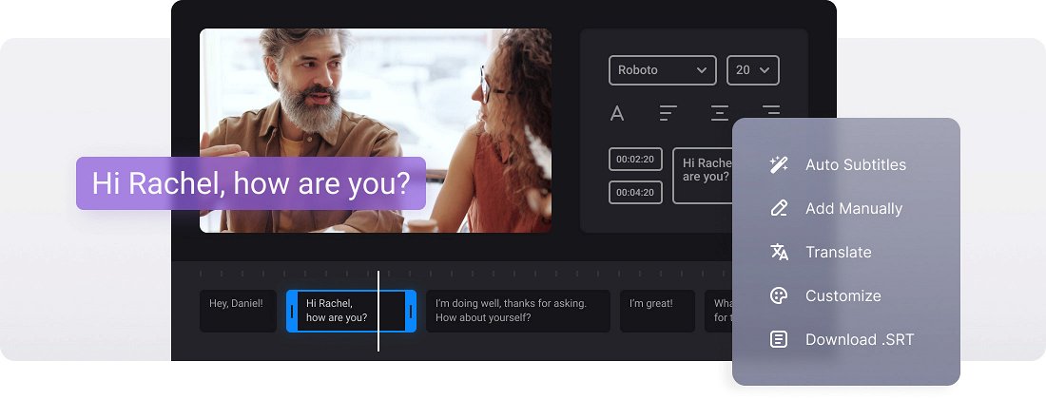Viewport: 1046px width, 399px height.
Task: Click the Auto Subtitles magic wand icon
Action: coord(779,164)
